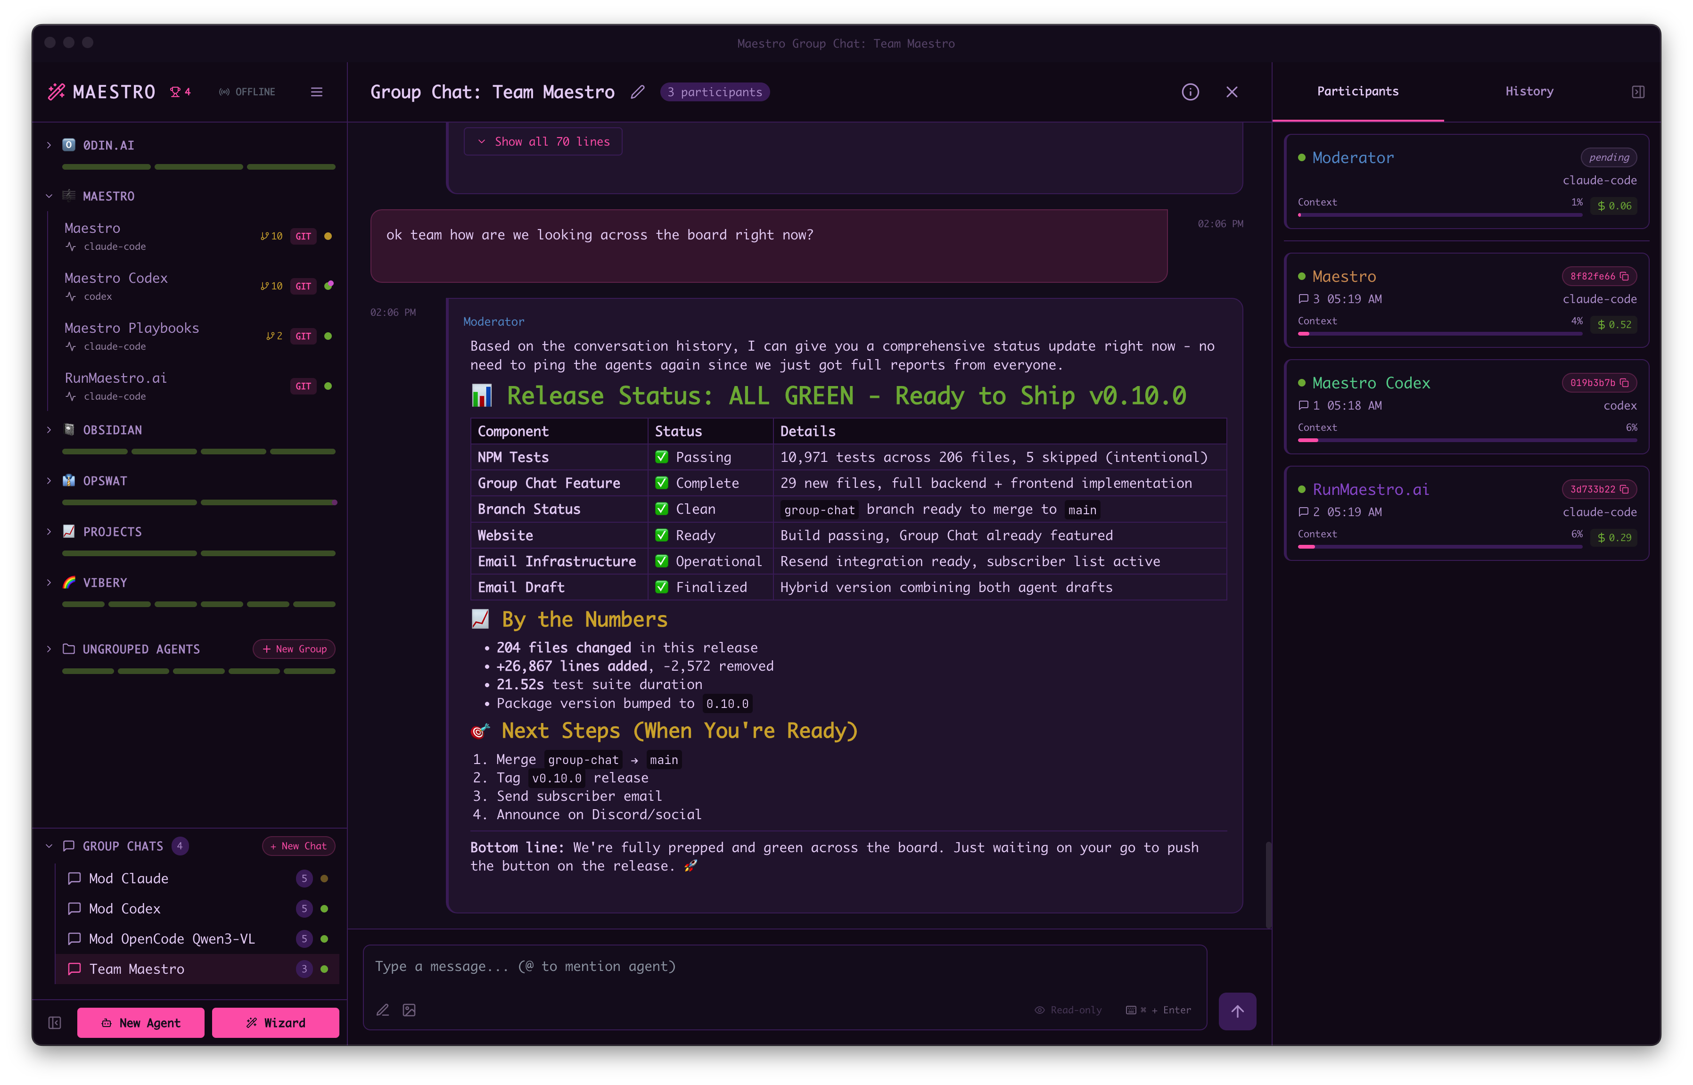Viewport: 1693px width, 1085px height.
Task: Collapse the sidebar using the bottom-left icon
Action: [54, 1022]
